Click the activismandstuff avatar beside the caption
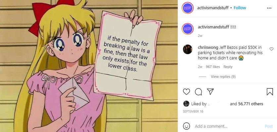Viewport: 277px width, 132px height. click(x=188, y=29)
